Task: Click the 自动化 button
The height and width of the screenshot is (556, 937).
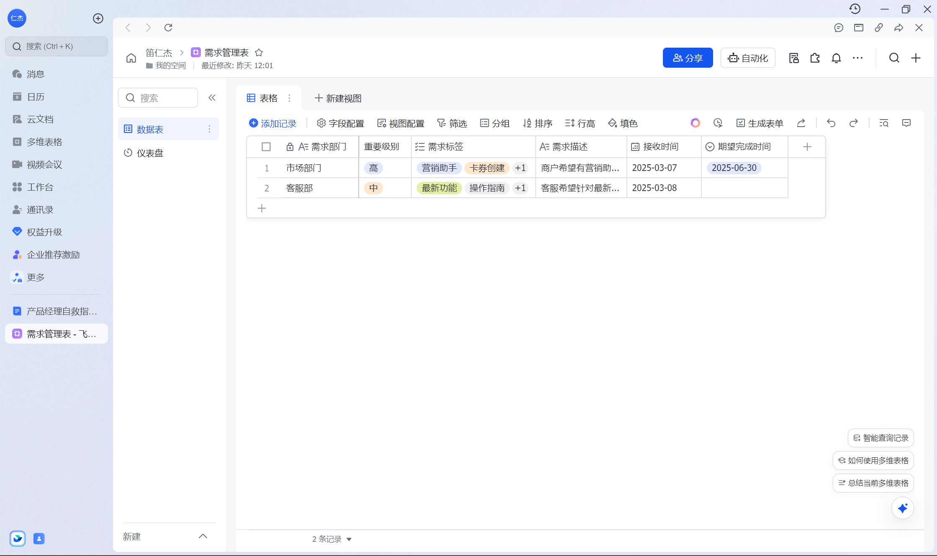Action: pyautogui.click(x=748, y=58)
